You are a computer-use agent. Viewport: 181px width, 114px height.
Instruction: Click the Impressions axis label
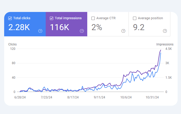(165, 44)
